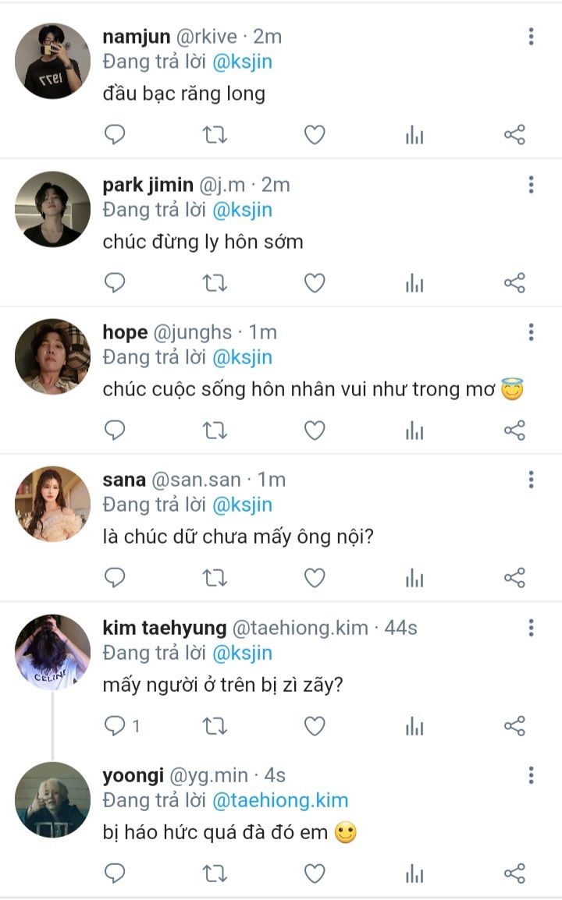Screen dimensions: 562x900
Task: Share kim taehyung's tweet
Action: pos(514,726)
